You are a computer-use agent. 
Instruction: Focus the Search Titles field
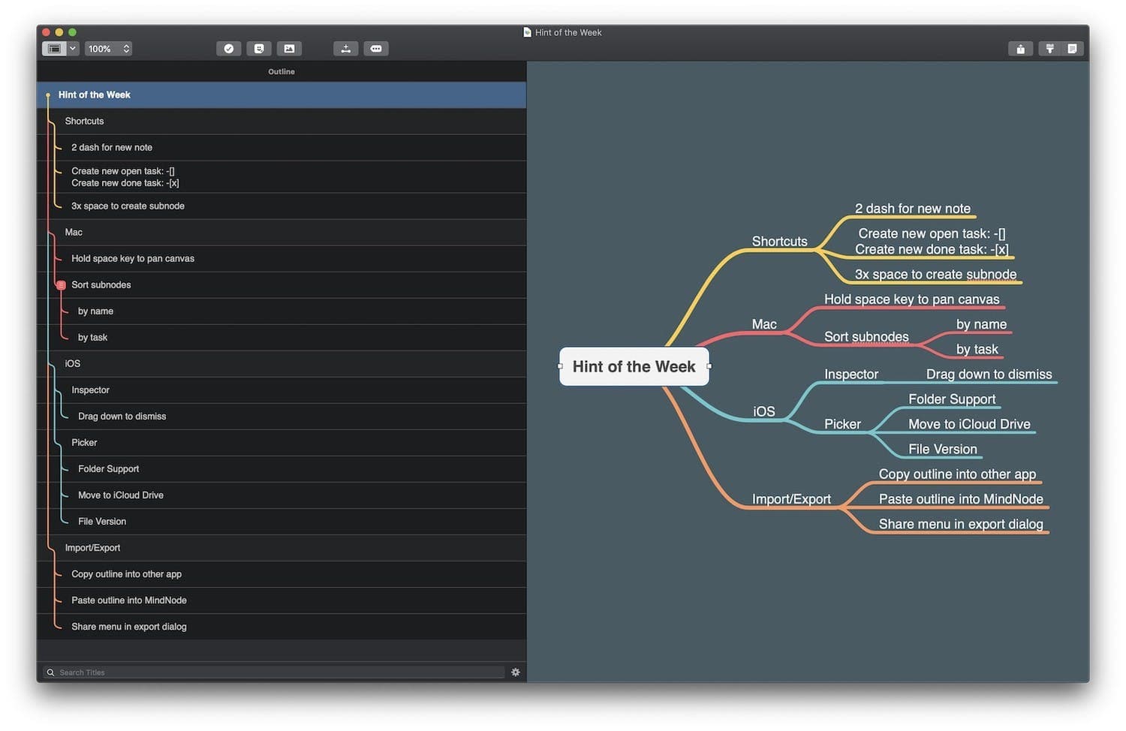click(278, 672)
